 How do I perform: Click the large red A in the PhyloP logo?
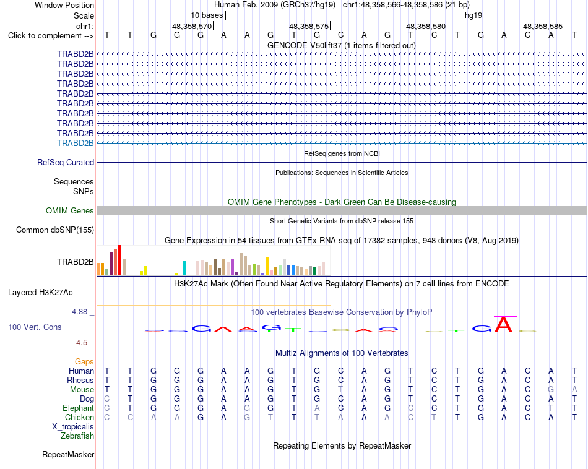[x=504, y=325]
